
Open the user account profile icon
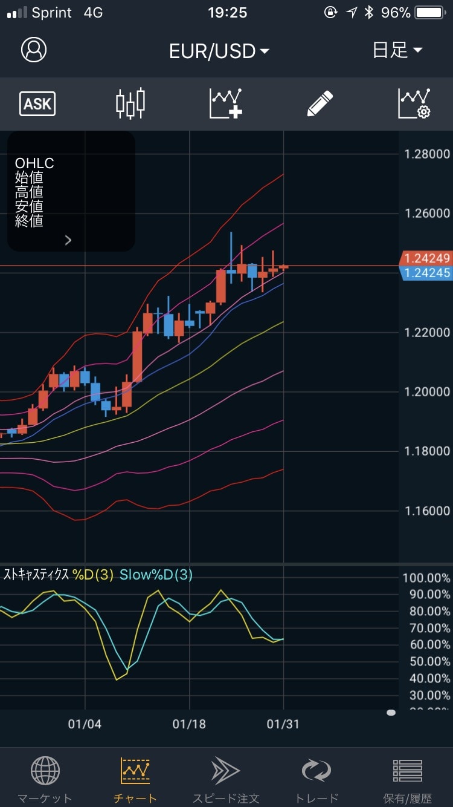tap(34, 50)
